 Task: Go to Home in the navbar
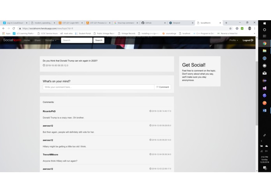(27, 40)
